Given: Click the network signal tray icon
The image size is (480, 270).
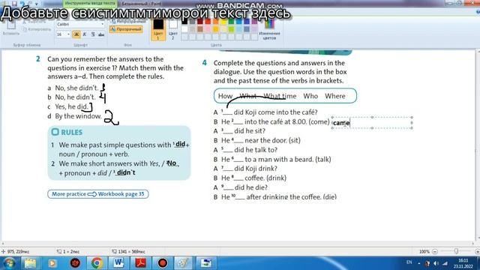Looking at the screenshot, I should [x=445, y=263].
